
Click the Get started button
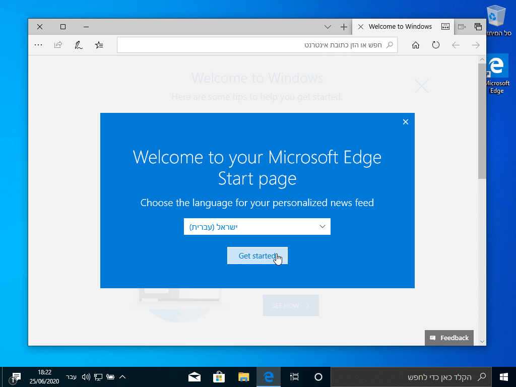(x=257, y=255)
